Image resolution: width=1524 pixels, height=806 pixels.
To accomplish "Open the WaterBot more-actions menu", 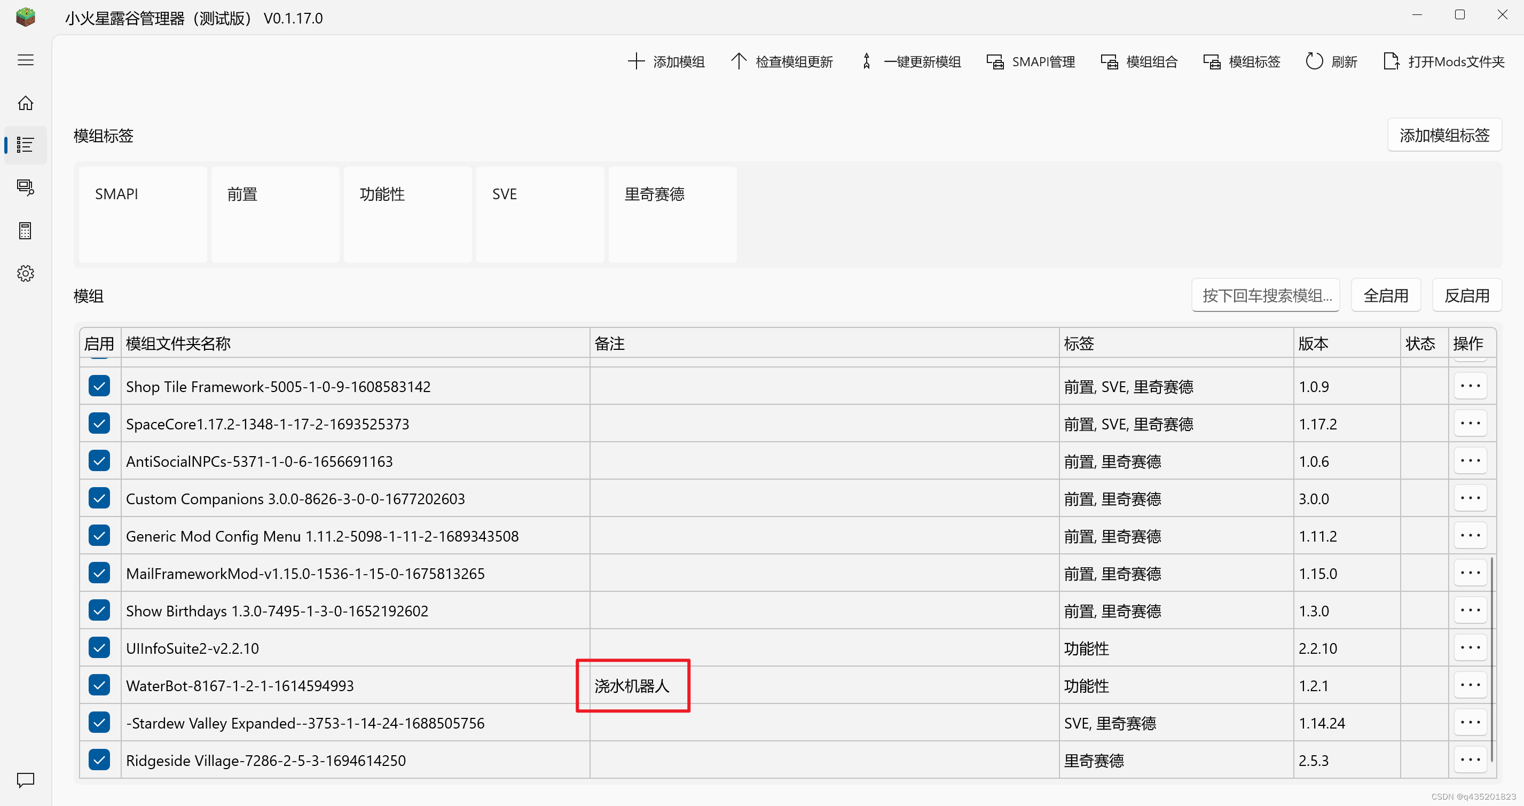I will tap(1470, 685).
